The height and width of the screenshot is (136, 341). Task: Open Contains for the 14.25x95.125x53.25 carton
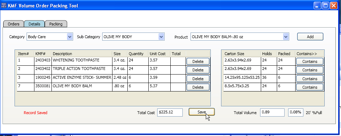(x=310, y=79)
